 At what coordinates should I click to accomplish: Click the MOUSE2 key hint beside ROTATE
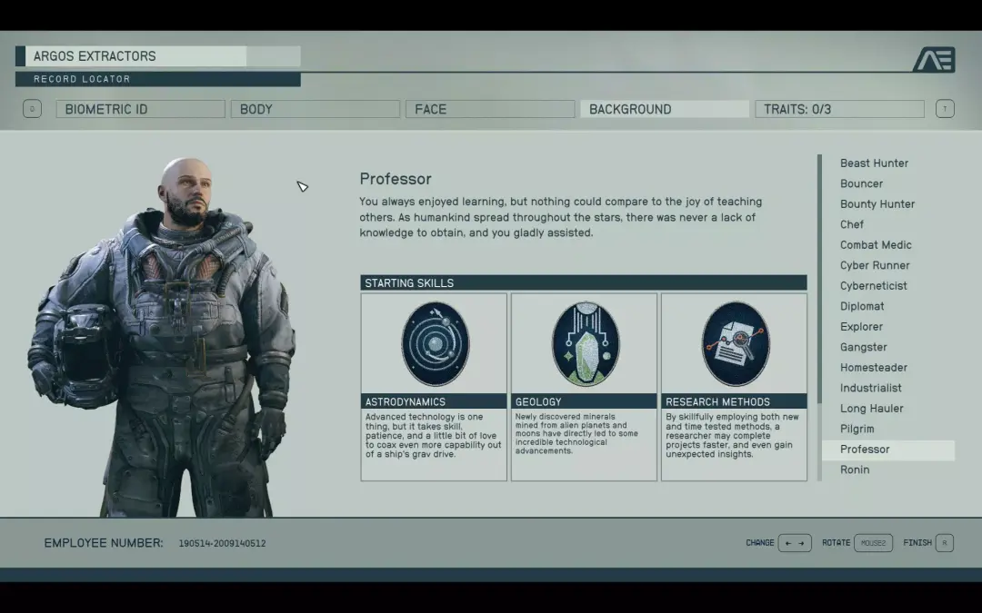873,543
